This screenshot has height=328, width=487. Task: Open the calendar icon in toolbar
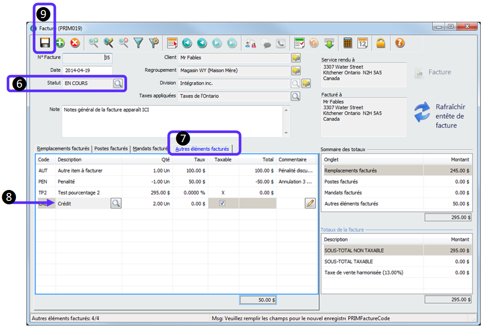pyautogui.click(x=362, y=43)
